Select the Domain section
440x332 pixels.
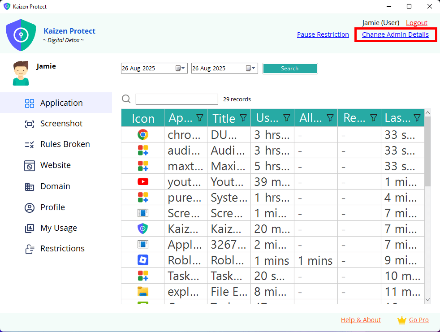click(56, 187)
